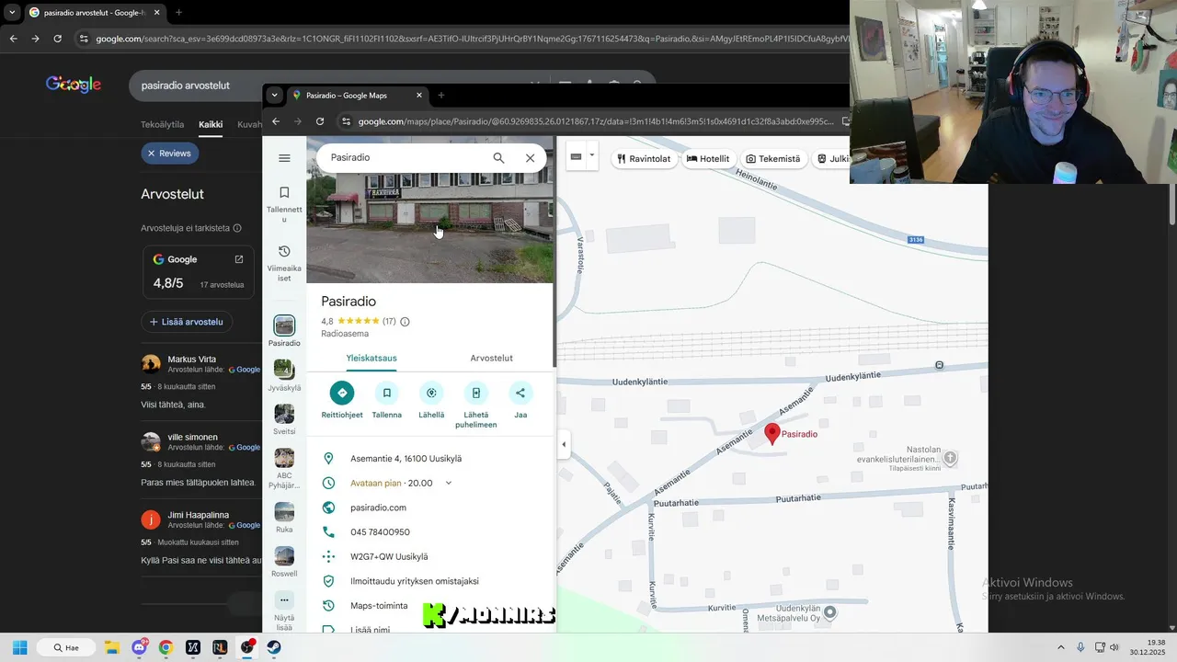Select the Pasiradio thumbnail in the recents sidebar

(x=284, y=325)
